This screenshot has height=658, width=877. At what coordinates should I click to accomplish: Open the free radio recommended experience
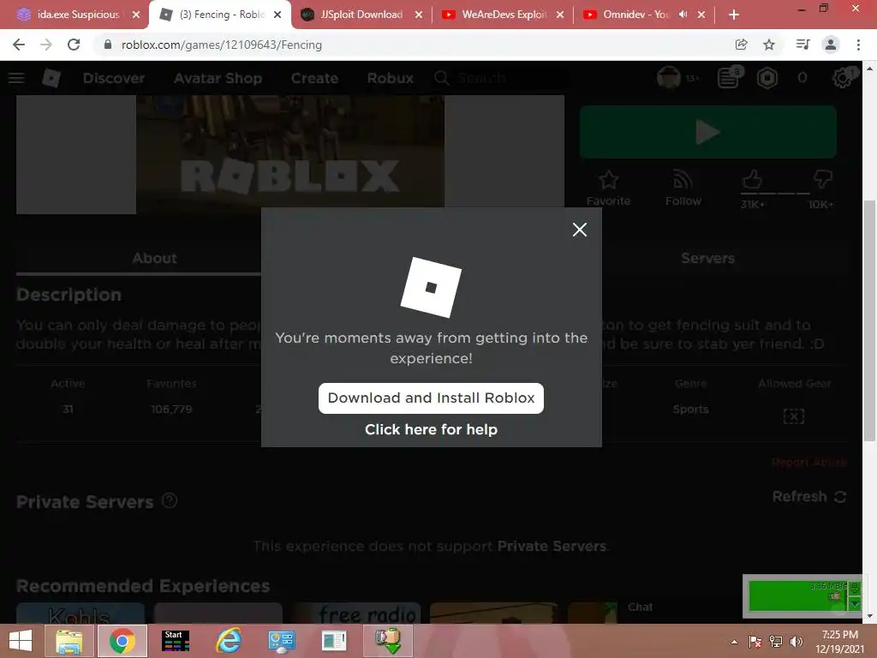point(355,613)
